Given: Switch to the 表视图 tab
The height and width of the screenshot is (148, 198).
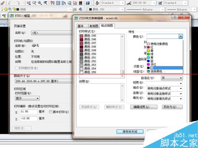Looking at the screenshot, I should (94, 26).
